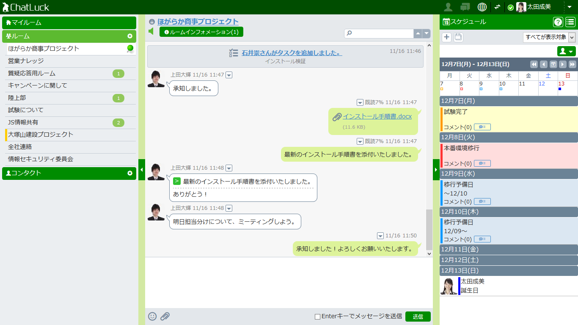Select 営業ナレッジ room
Image resolution: width=578 pixels, height=325 pixels.
tap(71, 61)
